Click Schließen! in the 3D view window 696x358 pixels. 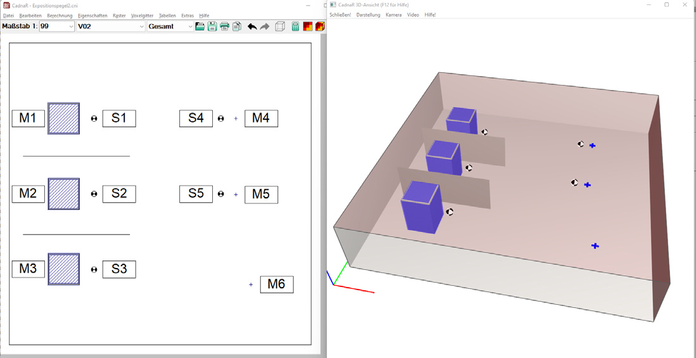(340, 15)
